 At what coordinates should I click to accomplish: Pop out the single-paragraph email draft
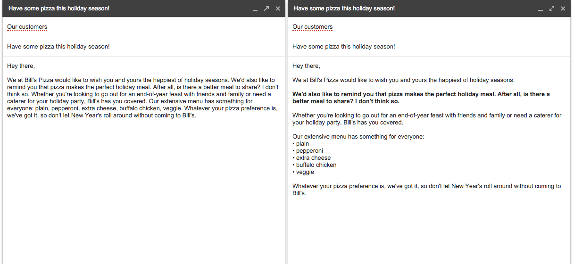pos(266,8)
